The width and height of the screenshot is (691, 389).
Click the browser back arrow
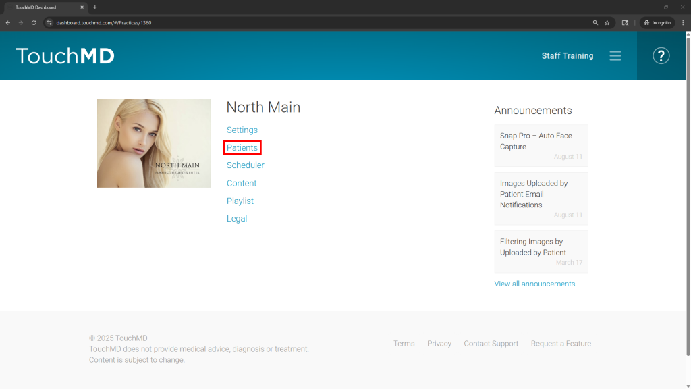(8, 22)
